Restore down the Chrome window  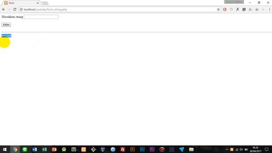[259, 3]
